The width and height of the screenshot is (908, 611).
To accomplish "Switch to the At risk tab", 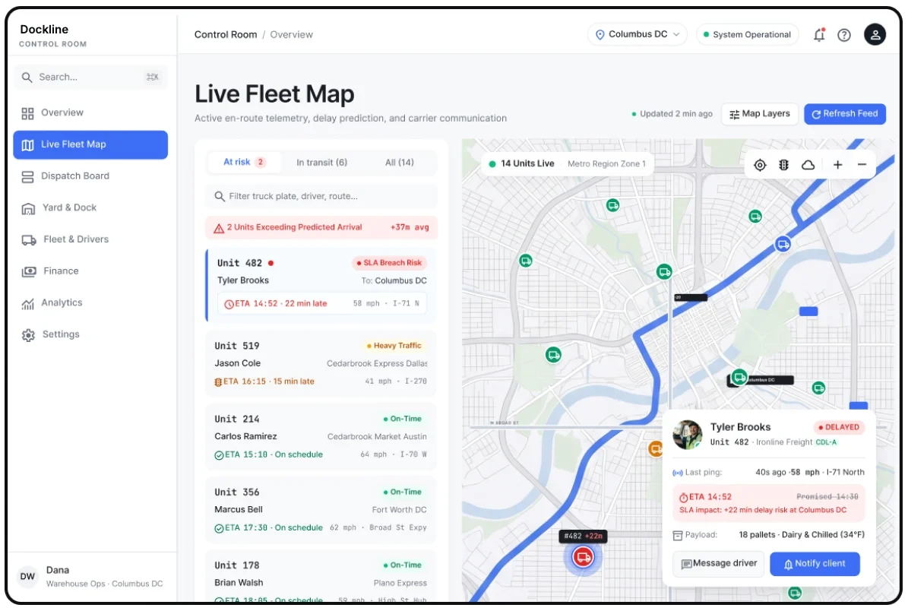I will point(245,162).
